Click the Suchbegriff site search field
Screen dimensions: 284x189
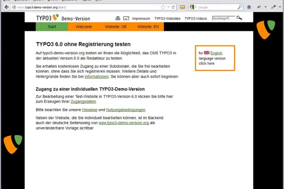[x=224, y=18]
